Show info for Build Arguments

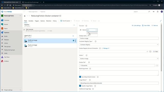click(x=90, y=69)
